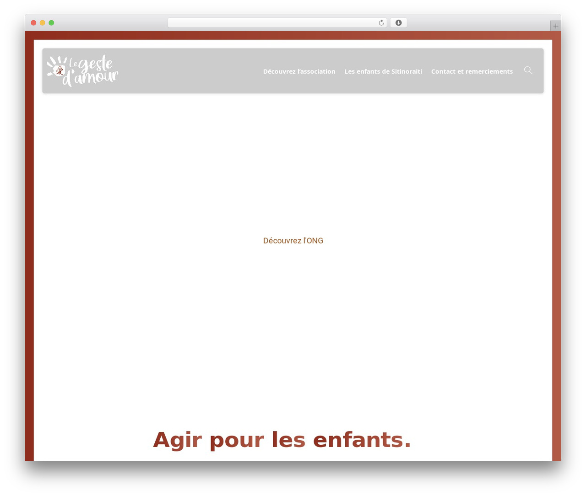Open Contact et remerciements page
The width and height of the screenshot is (586, 496).
[472, 71]
